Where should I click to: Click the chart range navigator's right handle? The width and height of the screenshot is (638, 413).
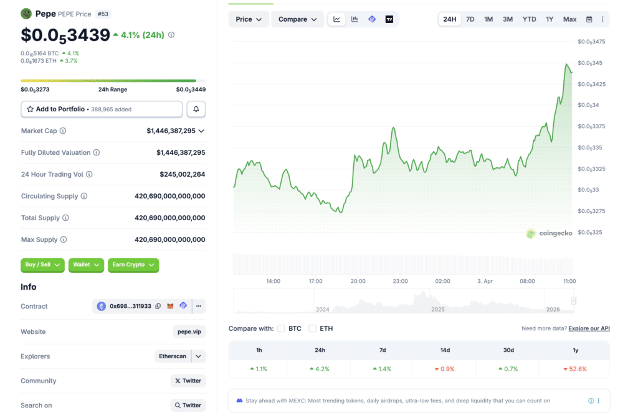click(574, 300)
